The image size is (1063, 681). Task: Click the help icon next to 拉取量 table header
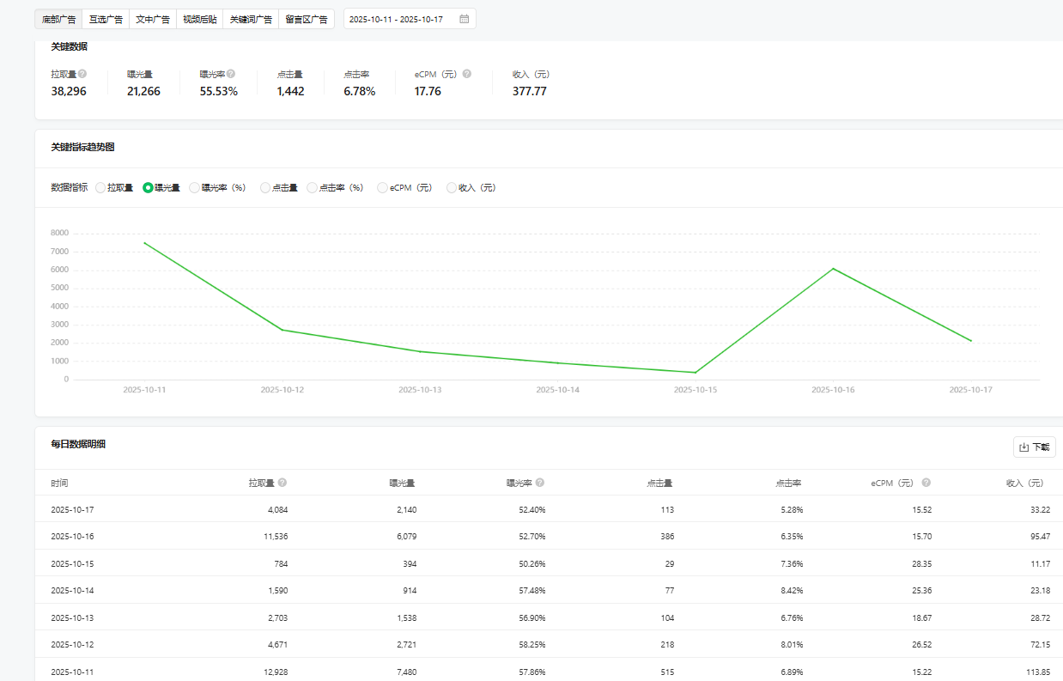pos(282,483)
